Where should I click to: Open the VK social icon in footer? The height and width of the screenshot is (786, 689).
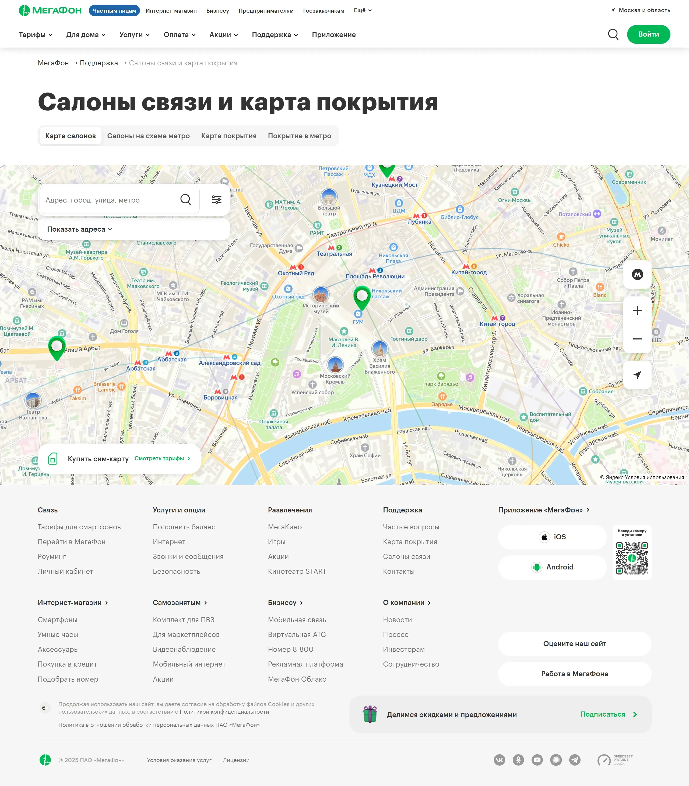(500, 760)
